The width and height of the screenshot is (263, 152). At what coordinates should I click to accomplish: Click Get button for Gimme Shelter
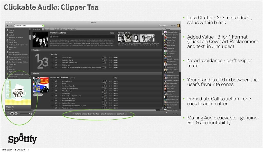point(104,58)
